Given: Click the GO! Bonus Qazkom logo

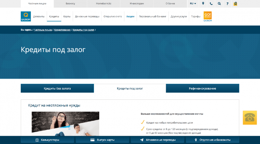Looking at the screenshot, I should 208,16.
